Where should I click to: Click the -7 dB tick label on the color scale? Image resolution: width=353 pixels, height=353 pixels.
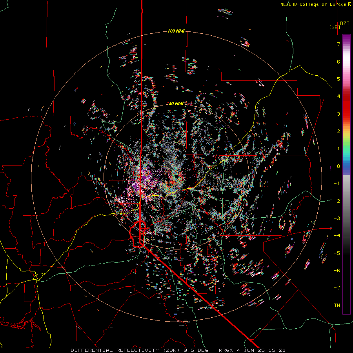click(x=337, y=288)
